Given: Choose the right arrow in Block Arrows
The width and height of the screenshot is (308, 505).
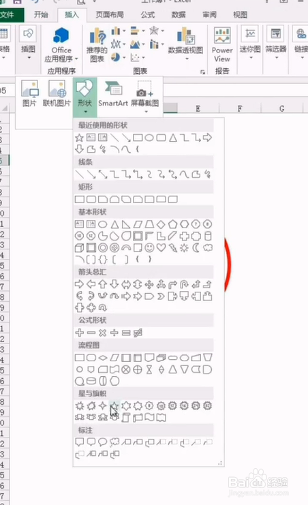Looking at the screenshot, I should tap(79, 284).
